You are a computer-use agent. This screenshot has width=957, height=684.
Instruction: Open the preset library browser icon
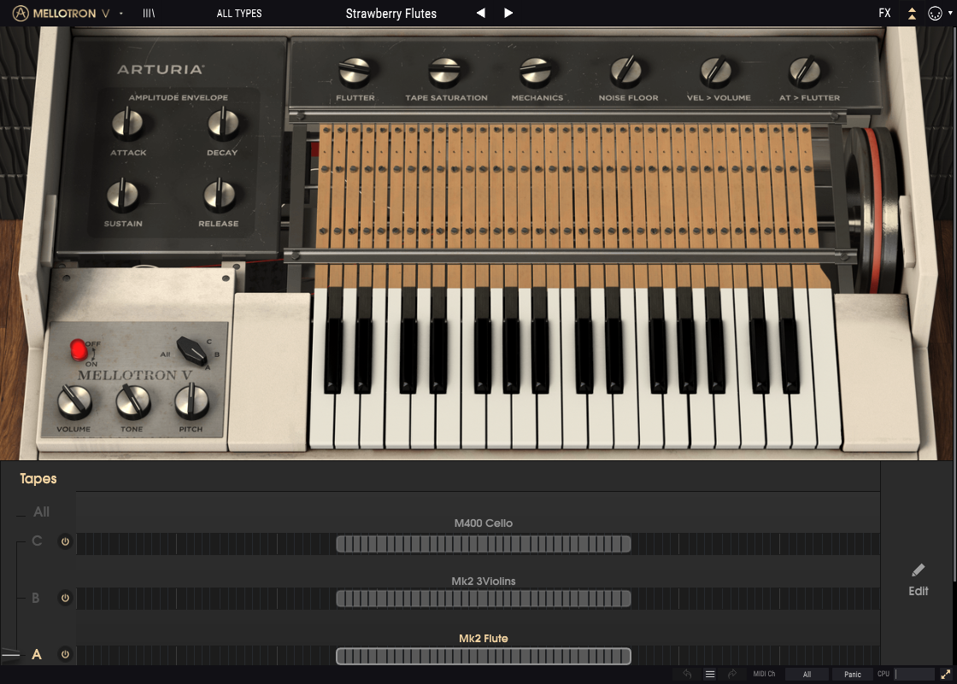[x=148, y=13]
